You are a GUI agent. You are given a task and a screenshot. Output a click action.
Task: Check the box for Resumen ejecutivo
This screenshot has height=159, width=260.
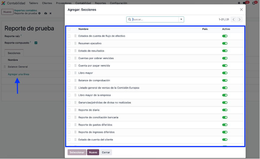[x=69, y=43]
